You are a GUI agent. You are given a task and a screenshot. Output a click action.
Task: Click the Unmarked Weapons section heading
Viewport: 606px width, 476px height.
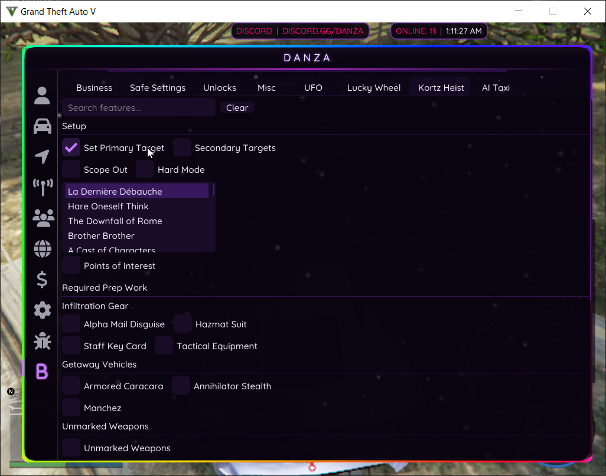pyautogui.click(x=105, y=426)
